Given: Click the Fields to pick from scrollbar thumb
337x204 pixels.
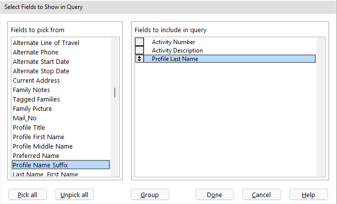Looking at the screenshot, I should click(x=115, y=93).
